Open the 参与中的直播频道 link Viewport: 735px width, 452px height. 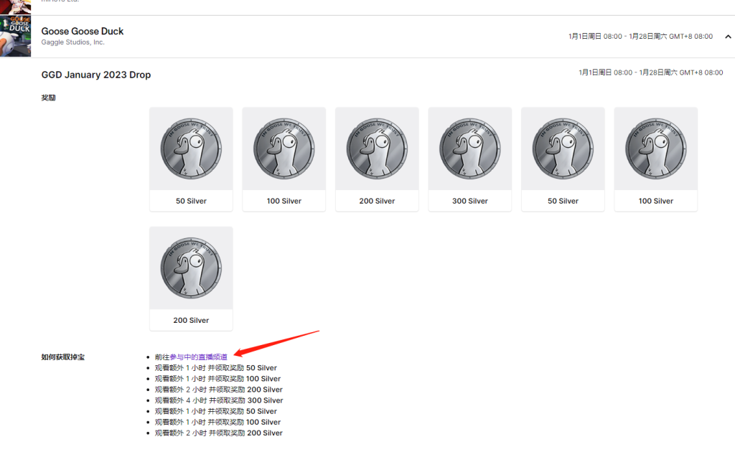198,357
